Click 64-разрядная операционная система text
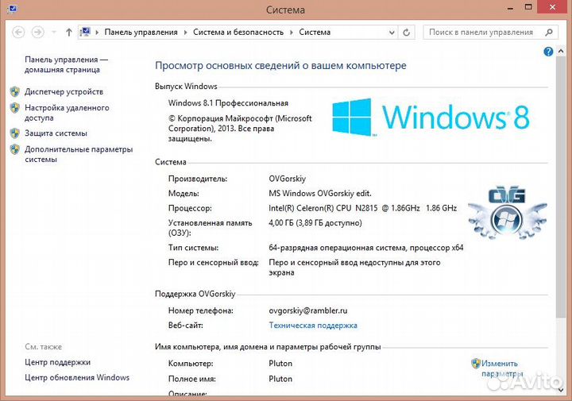The height and width of the screenshot is (401, 572). click(x=366, y=248)
